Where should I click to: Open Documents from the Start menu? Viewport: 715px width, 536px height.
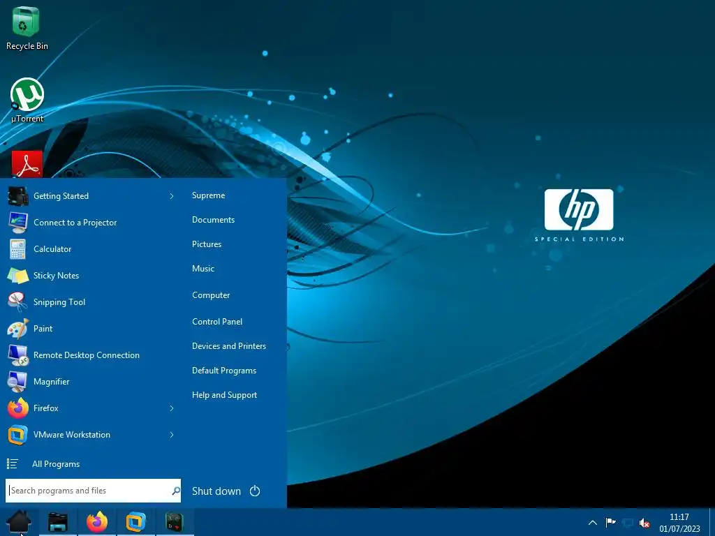pos(214,220)
